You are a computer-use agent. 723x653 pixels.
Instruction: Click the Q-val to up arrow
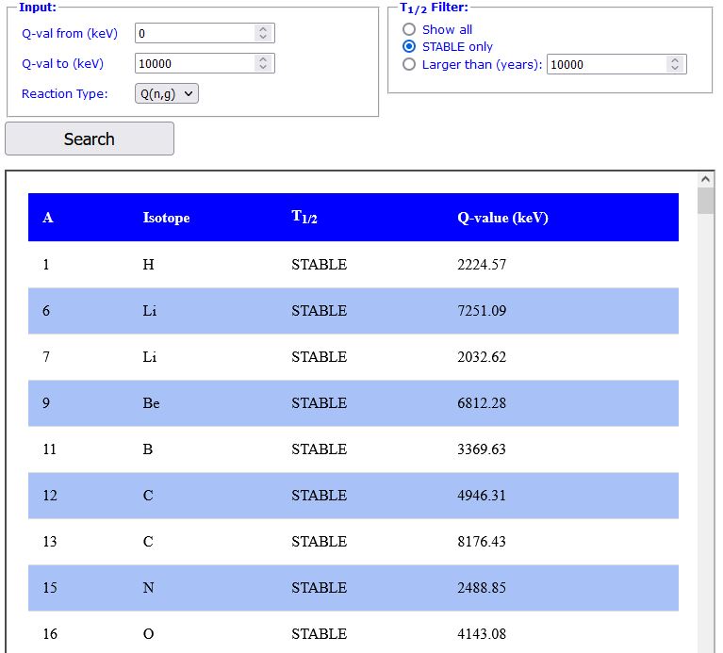click(x=263, y=58)
